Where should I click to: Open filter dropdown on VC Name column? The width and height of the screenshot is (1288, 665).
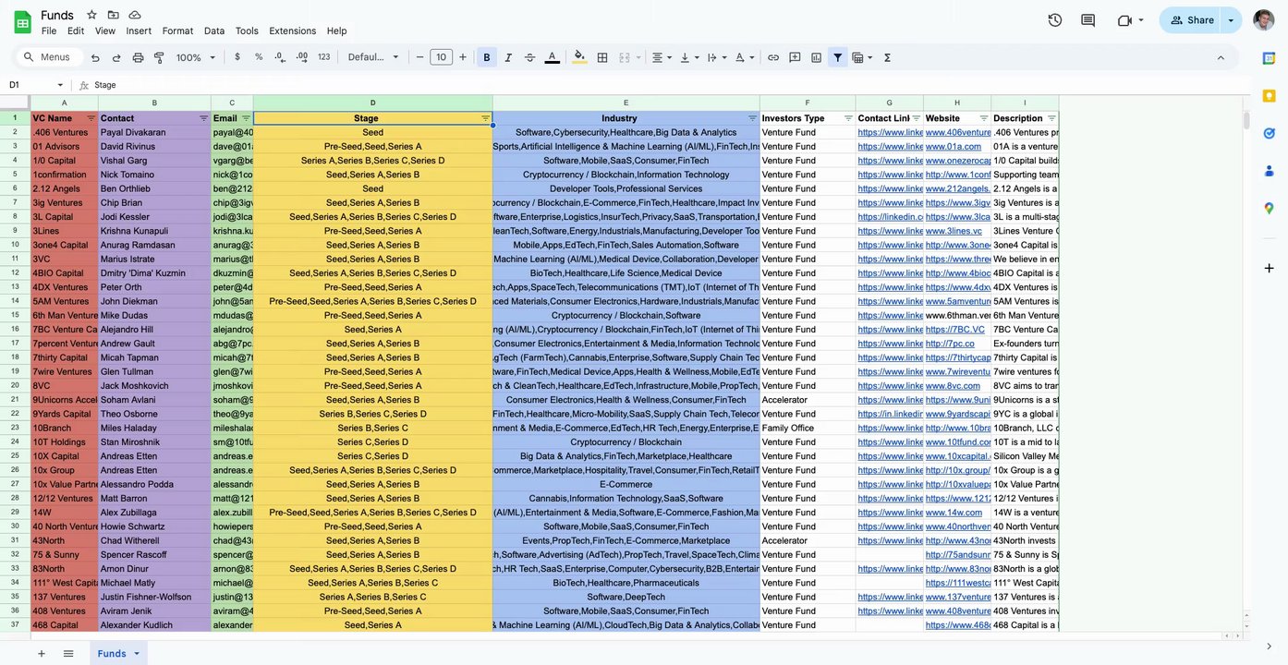91,118
